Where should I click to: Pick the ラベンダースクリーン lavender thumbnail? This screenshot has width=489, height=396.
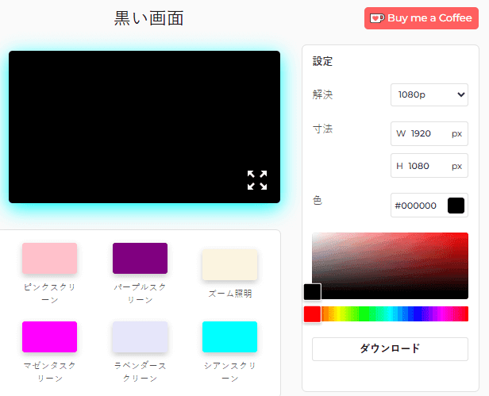140,337
